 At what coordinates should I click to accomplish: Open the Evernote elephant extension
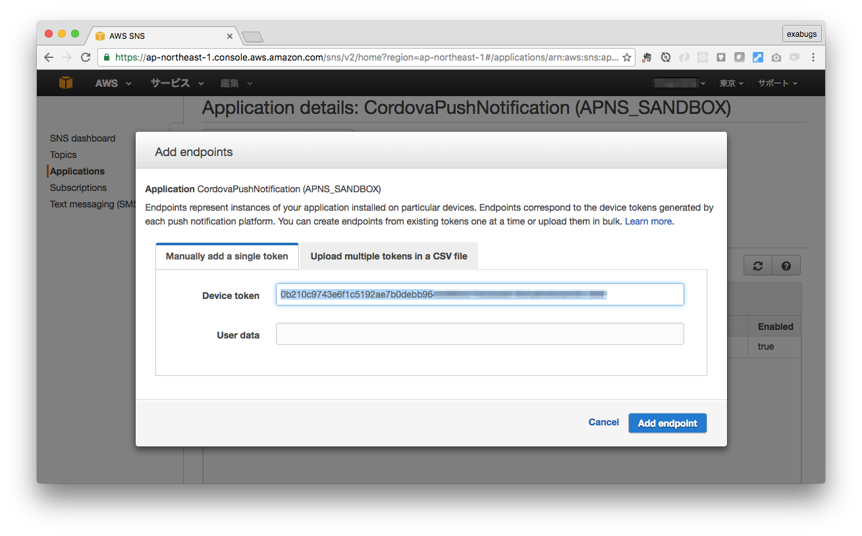[647, 57]
